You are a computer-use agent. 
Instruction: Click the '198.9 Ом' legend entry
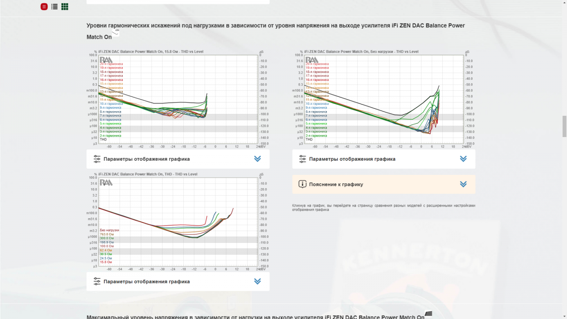[107, 242]
